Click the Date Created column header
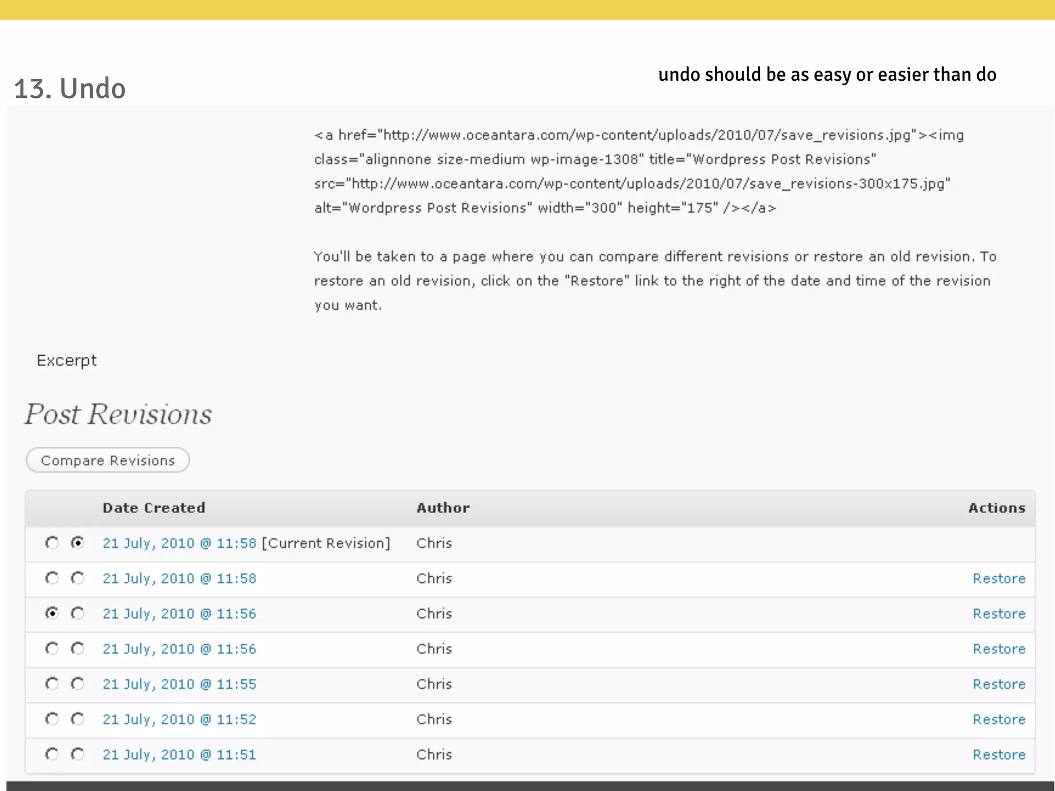This screenshot has width=1055, height=791. tap(154, 508)
